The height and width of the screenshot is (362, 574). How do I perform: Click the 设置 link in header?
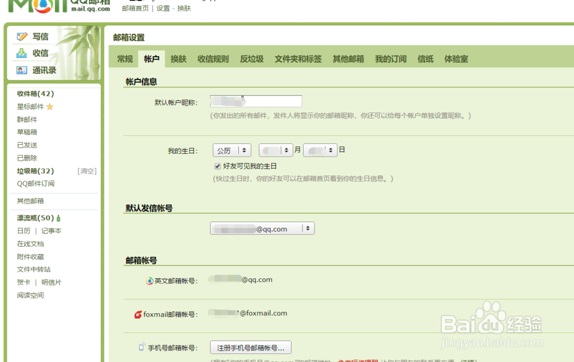[163, 9]
